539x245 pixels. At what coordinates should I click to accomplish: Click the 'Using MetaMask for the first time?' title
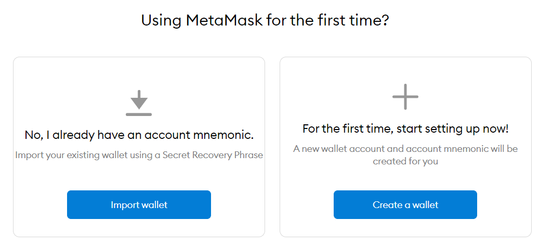[x=265, y=20]
